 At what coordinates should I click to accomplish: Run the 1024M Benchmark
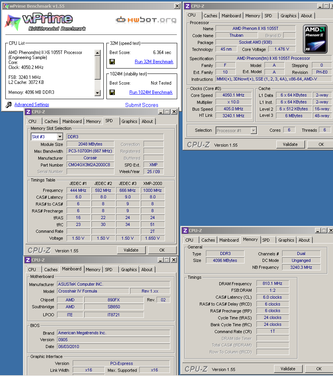click(x=151, y=92)
